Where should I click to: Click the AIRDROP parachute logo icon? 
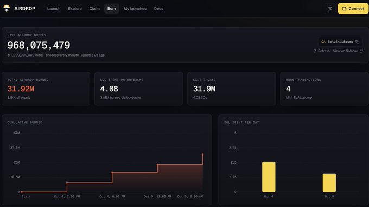(7, 9)
